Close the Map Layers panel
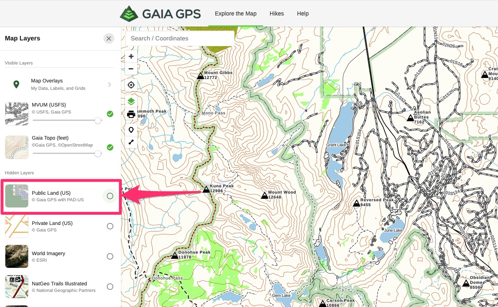The width and height of the screenshot is (498, 307). tap(109, 38)
